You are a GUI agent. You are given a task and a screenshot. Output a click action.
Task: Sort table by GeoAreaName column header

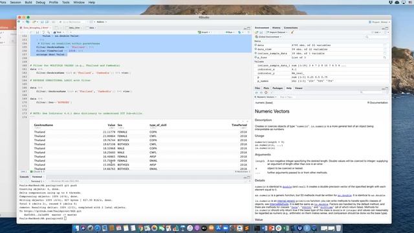[43, 125]
